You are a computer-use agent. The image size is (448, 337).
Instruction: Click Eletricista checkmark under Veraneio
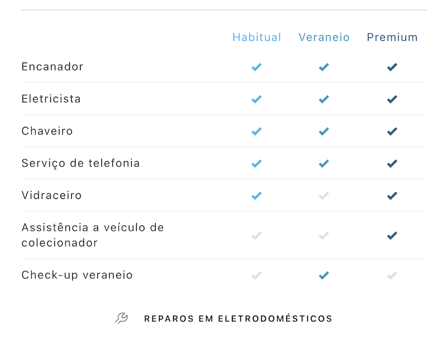(324, 99)
